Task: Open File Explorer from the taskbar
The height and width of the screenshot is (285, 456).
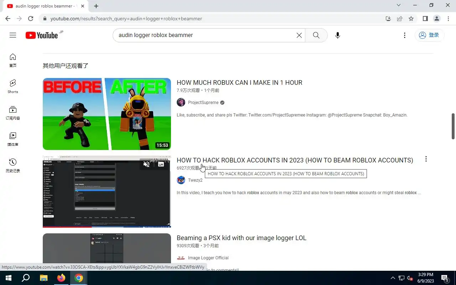Action: click(43, 278)
